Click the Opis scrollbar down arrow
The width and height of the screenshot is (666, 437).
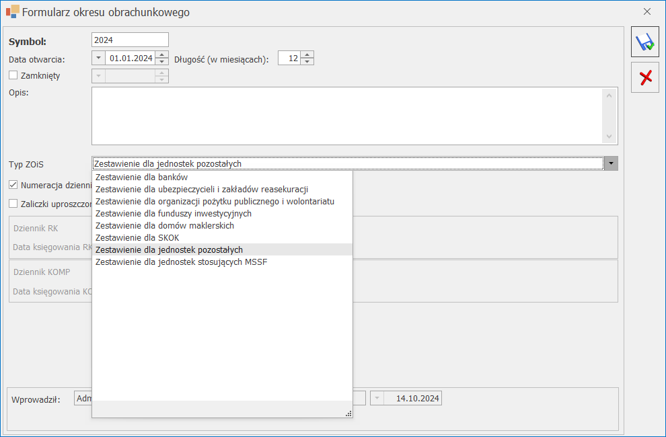(609, 136)
